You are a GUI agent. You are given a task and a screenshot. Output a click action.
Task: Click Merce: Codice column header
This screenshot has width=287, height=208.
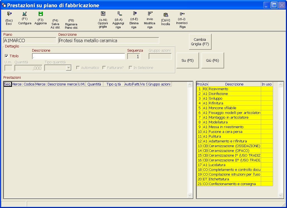pos(23,84)
